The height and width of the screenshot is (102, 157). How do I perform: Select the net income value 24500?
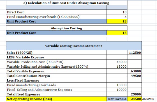click(134, 99)
